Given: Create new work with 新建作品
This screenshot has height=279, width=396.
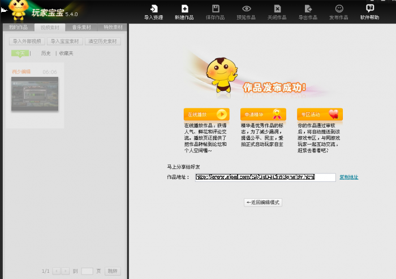Looking at the screenshot, I should click(x=184, y=12).
